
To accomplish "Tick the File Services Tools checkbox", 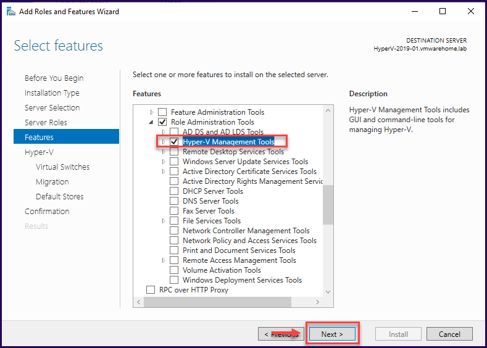I will (x=174, y=221).
